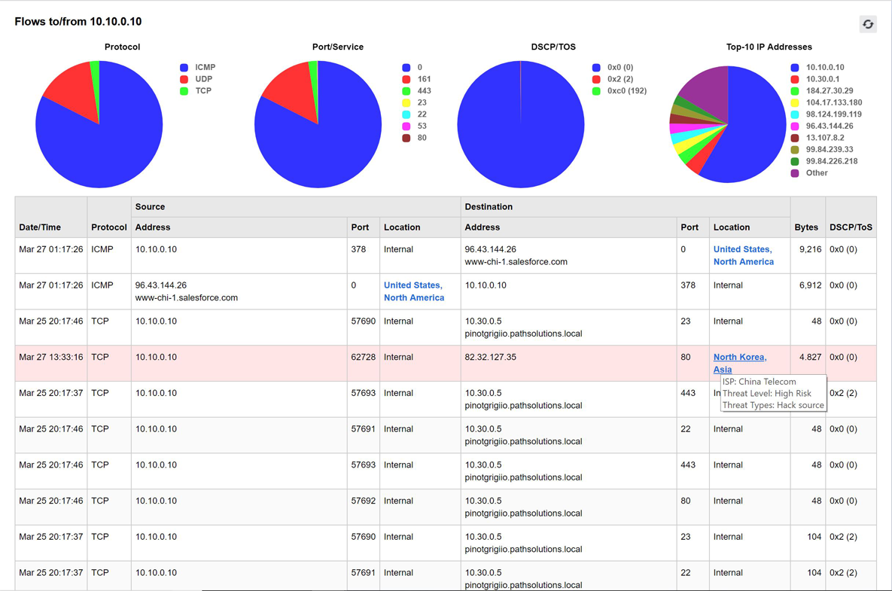Click the red UDP legend swatch
Screen dimensions: 892x591
pos(184,79)
